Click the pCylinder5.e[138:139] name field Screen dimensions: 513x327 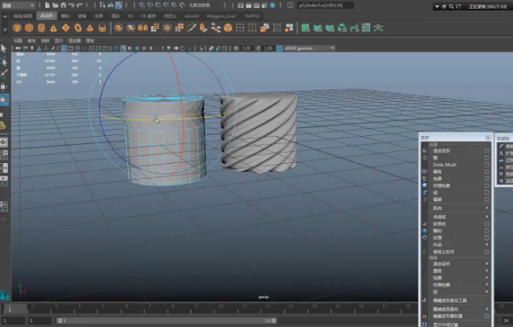[326, 5]
